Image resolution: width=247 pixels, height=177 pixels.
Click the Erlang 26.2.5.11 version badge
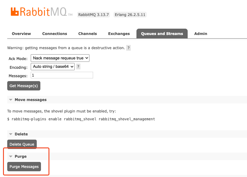pyautogui.click(x=130, y=15)
